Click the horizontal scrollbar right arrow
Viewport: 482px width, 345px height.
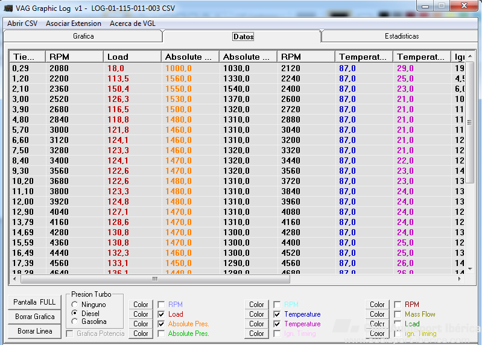point(460,279)
